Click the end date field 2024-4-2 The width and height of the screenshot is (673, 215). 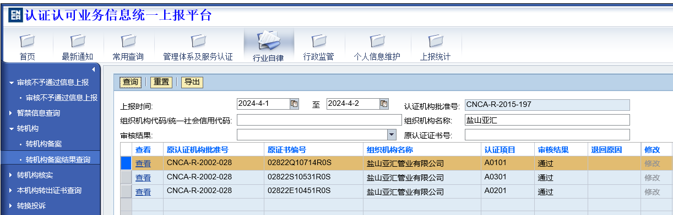click(352, 103)
